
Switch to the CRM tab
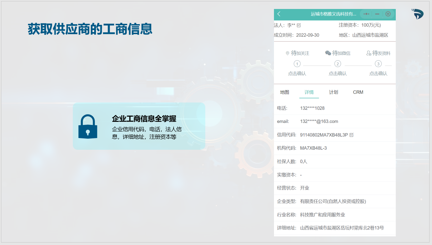[x=358, y=92]
